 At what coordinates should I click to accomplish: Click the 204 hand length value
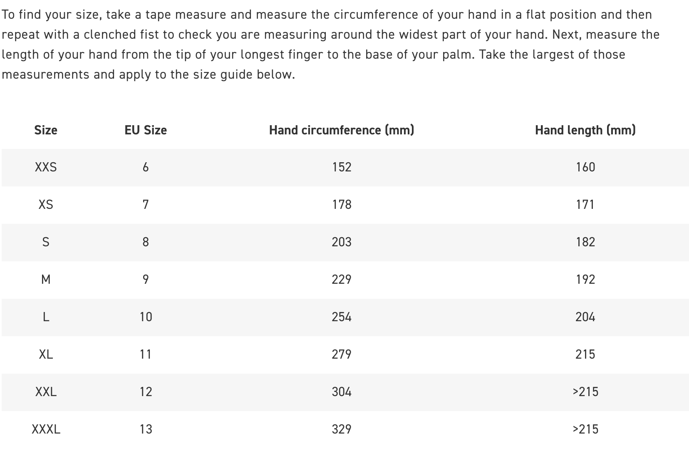pyautogui.click(x=585, y=317)
